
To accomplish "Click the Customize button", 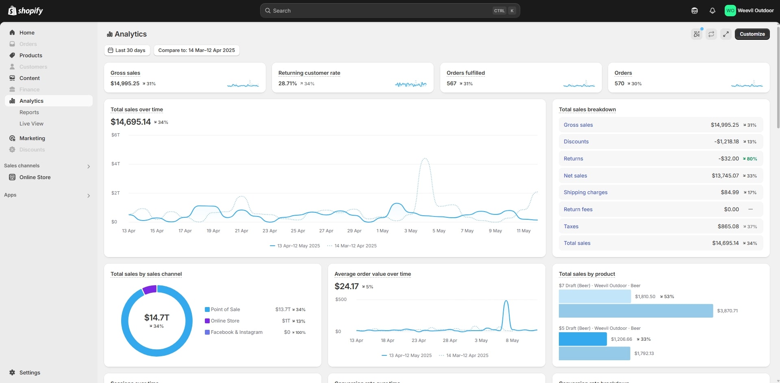I will (752, 34).
